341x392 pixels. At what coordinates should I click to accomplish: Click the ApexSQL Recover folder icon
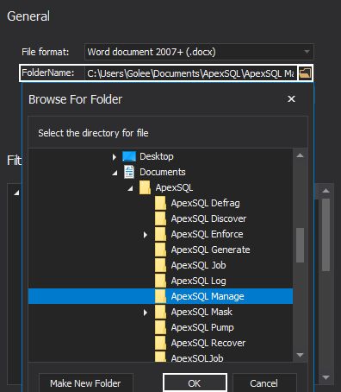tap(160, 343)
